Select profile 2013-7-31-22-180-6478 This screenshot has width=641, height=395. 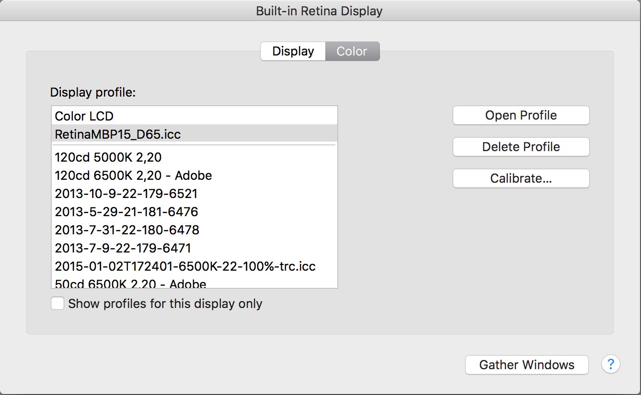pyautogui.click(x=127, y=230)
